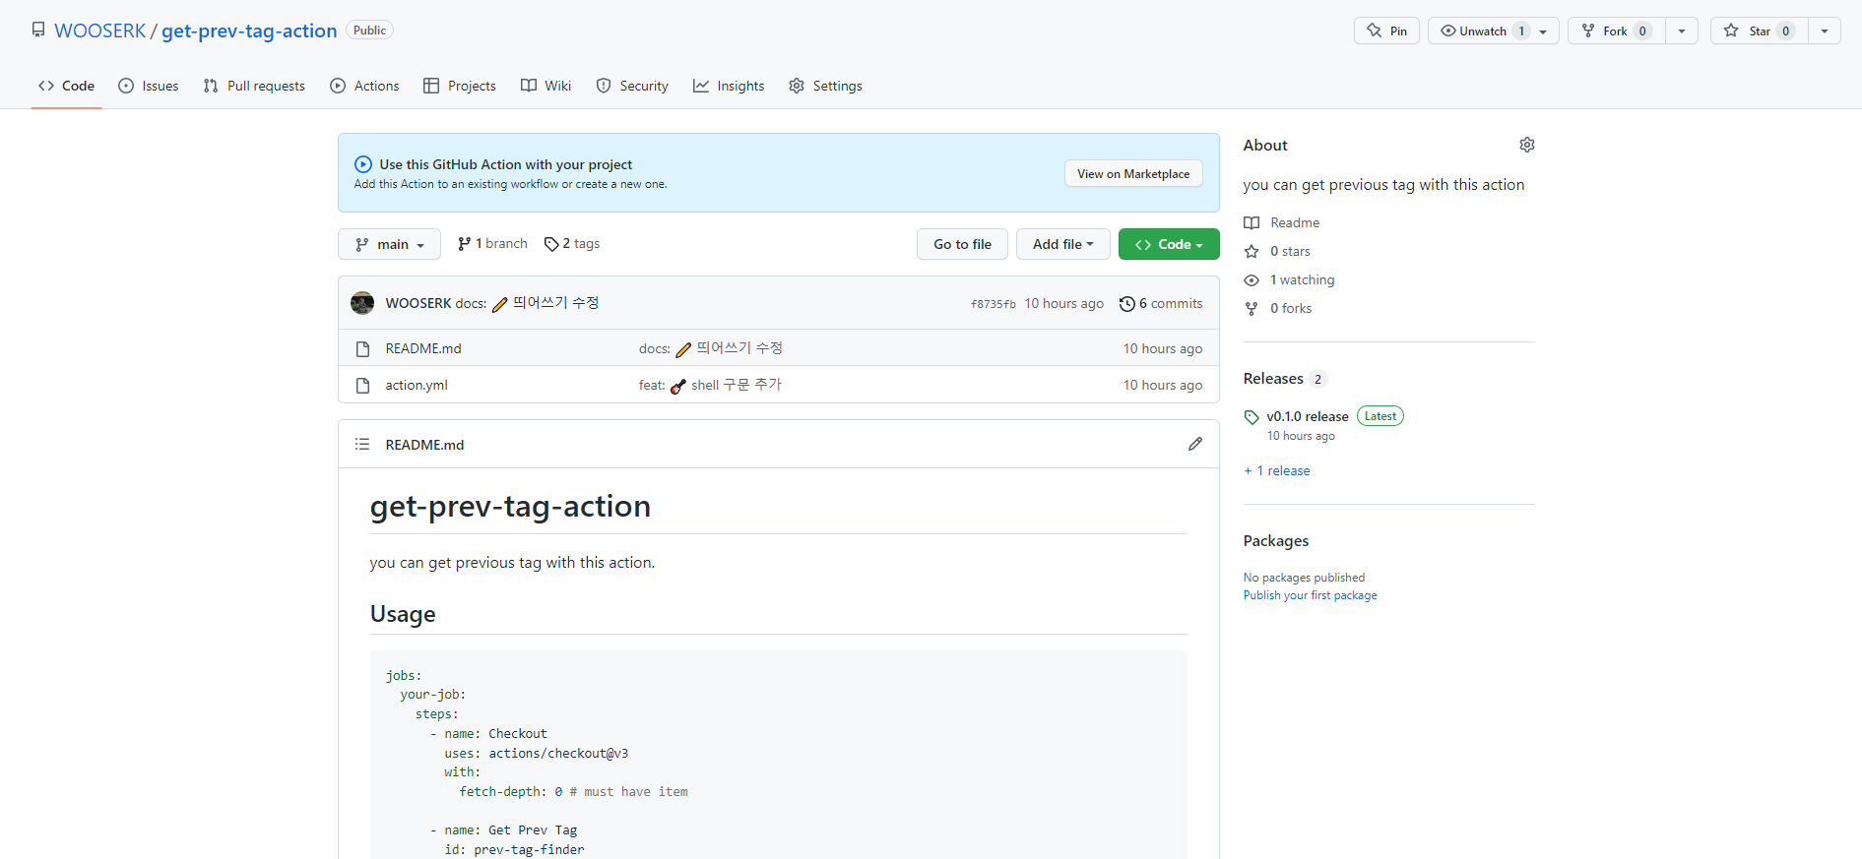
Task: Switch to the Code tab
Action: pos(67,86)
